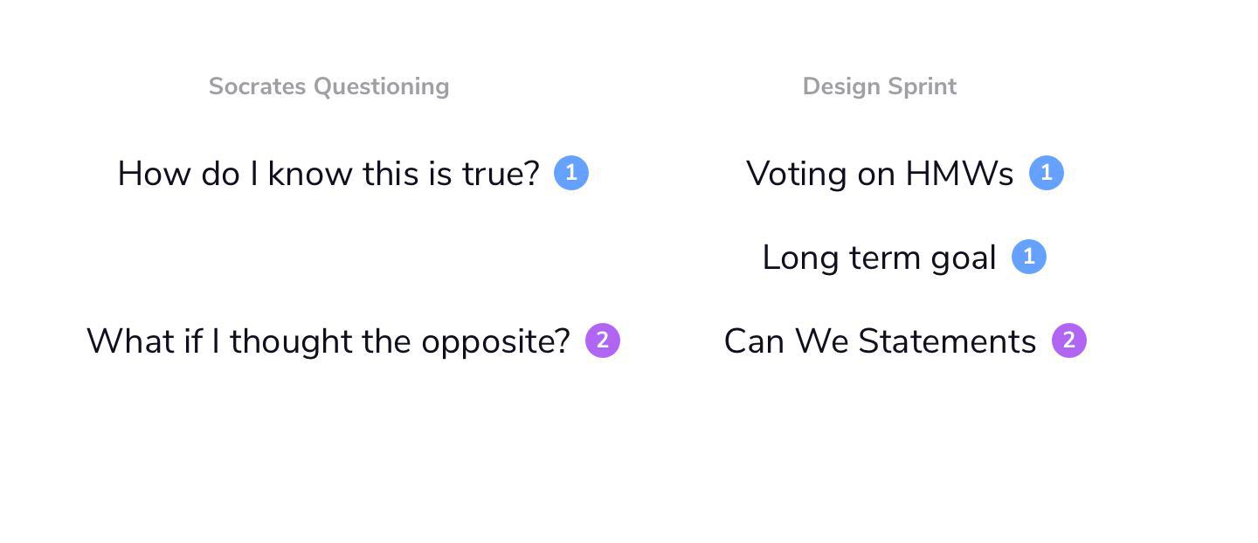Click the word 'true?' in the first question

[501, 174]
